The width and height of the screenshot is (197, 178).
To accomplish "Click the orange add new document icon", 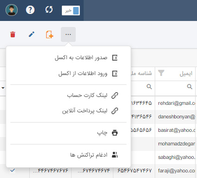I will pos(50,34).
